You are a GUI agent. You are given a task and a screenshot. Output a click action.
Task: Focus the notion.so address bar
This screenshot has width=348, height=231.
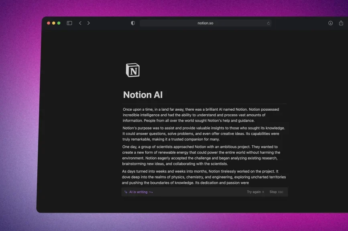[205, 23]
